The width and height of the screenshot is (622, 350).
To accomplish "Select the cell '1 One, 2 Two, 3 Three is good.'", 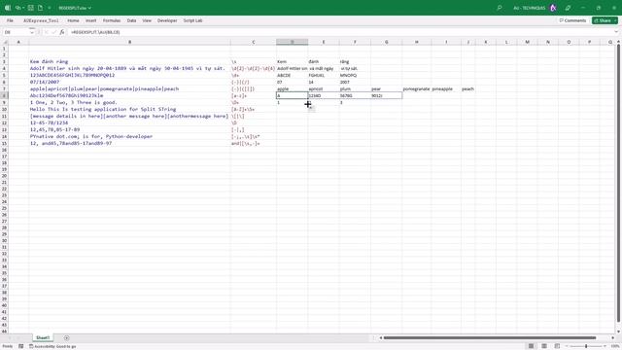I will click(129, 102).
